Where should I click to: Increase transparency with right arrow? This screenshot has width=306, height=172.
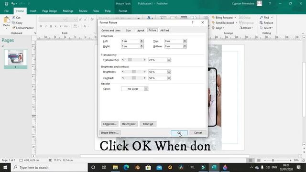144,60
